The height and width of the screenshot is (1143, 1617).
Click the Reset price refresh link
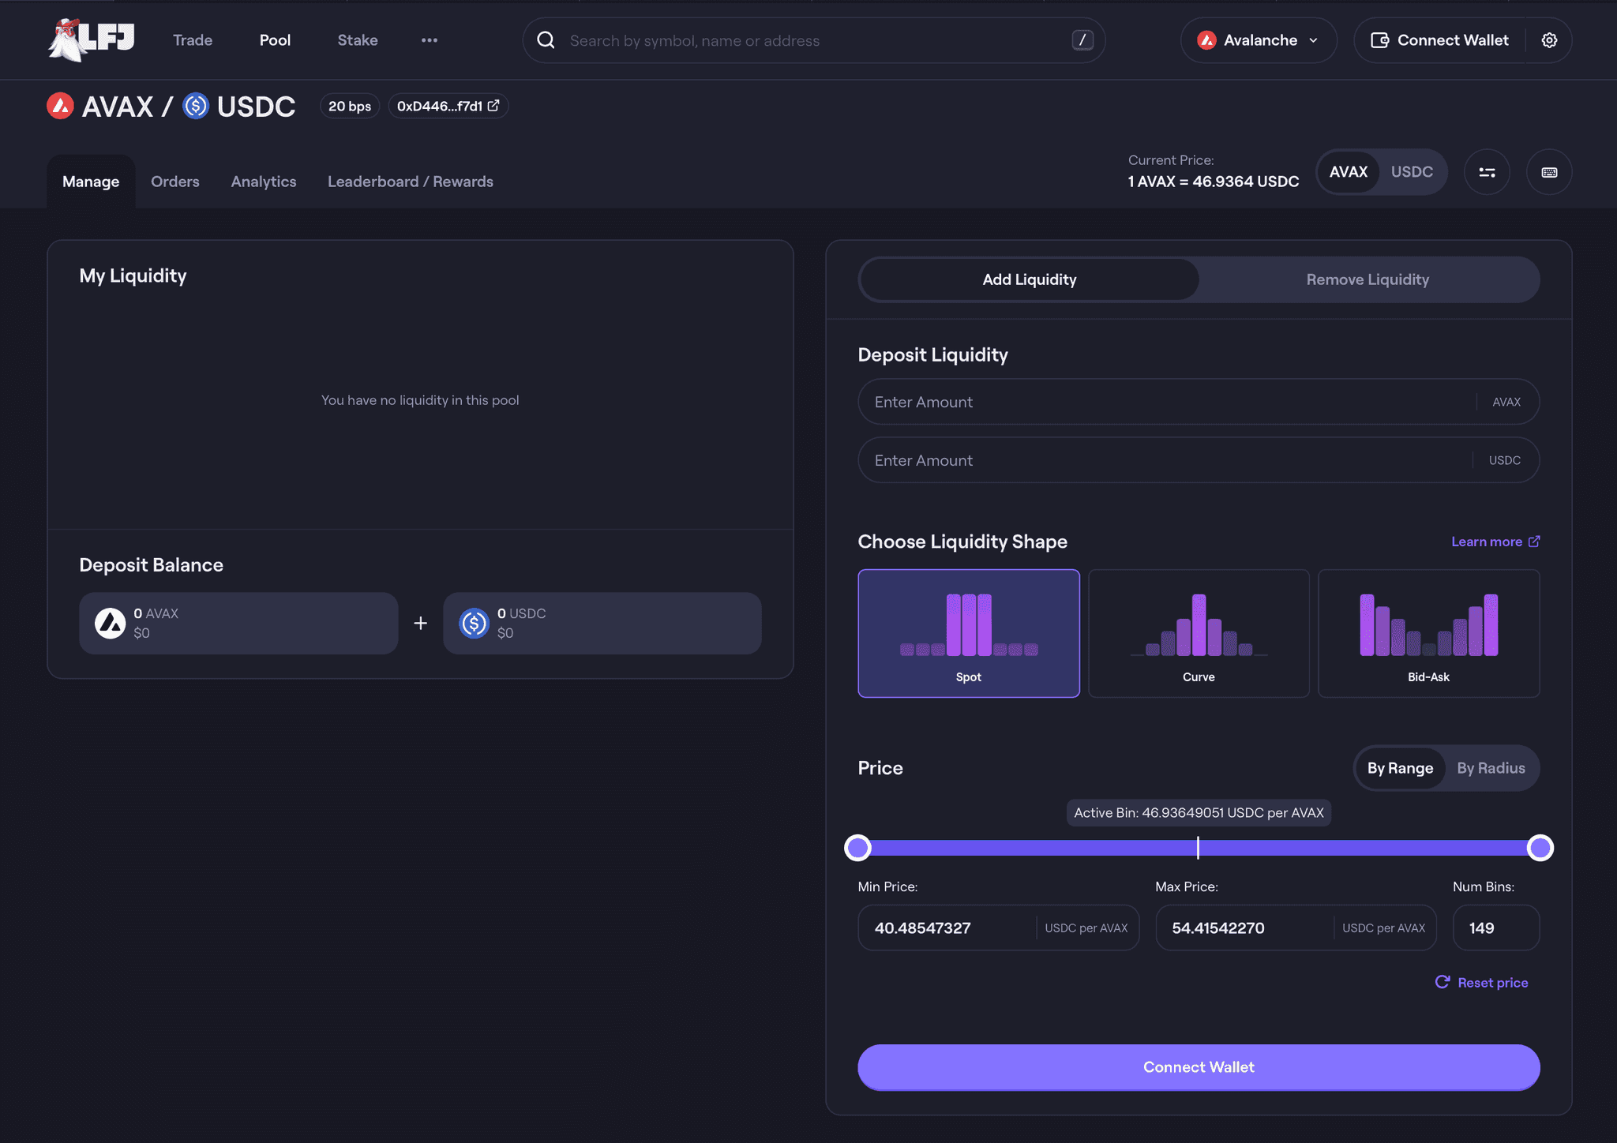pos(1481,982)
